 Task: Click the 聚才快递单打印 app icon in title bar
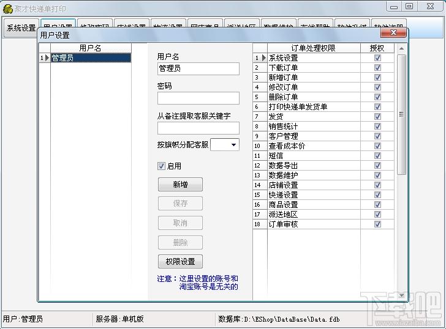tap(8, 9)
